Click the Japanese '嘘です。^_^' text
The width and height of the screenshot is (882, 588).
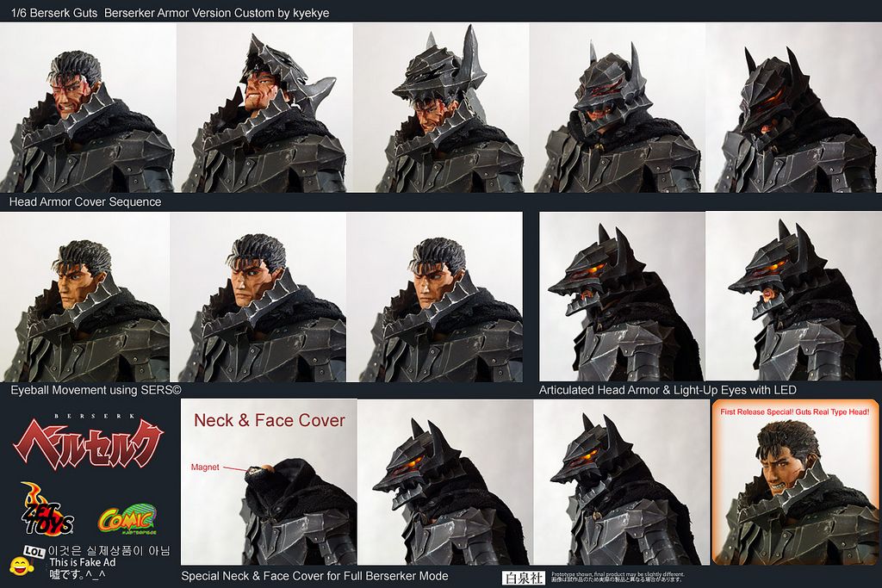point(78,573)
